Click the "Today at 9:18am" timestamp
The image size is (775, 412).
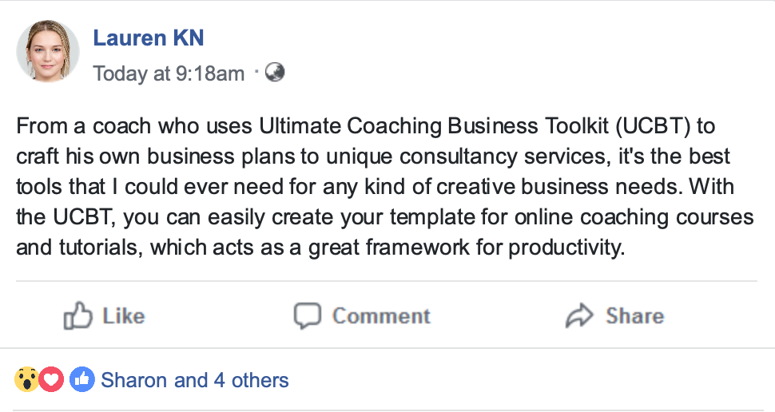coord(169,73)
